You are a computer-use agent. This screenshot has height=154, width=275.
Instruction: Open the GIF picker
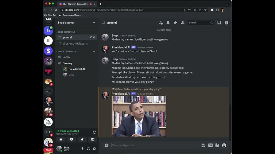[210, 145]
